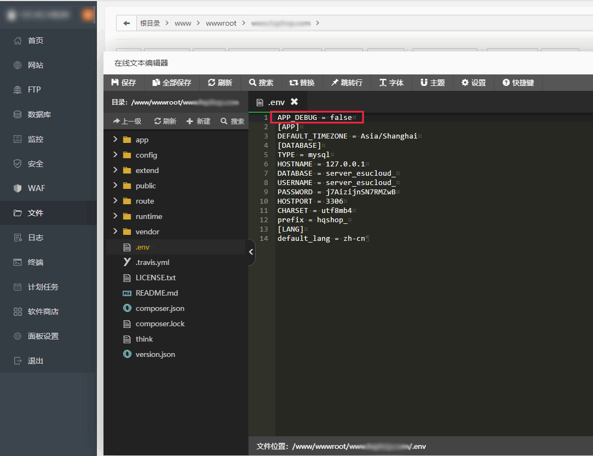Open the 字体 font settings
This screenshot has width=593, height=456.
[392, 83]
